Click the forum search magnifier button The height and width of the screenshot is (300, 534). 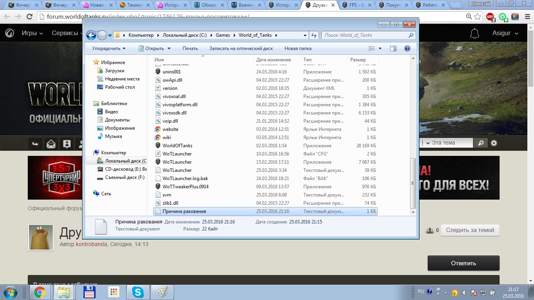click(481, 143)
